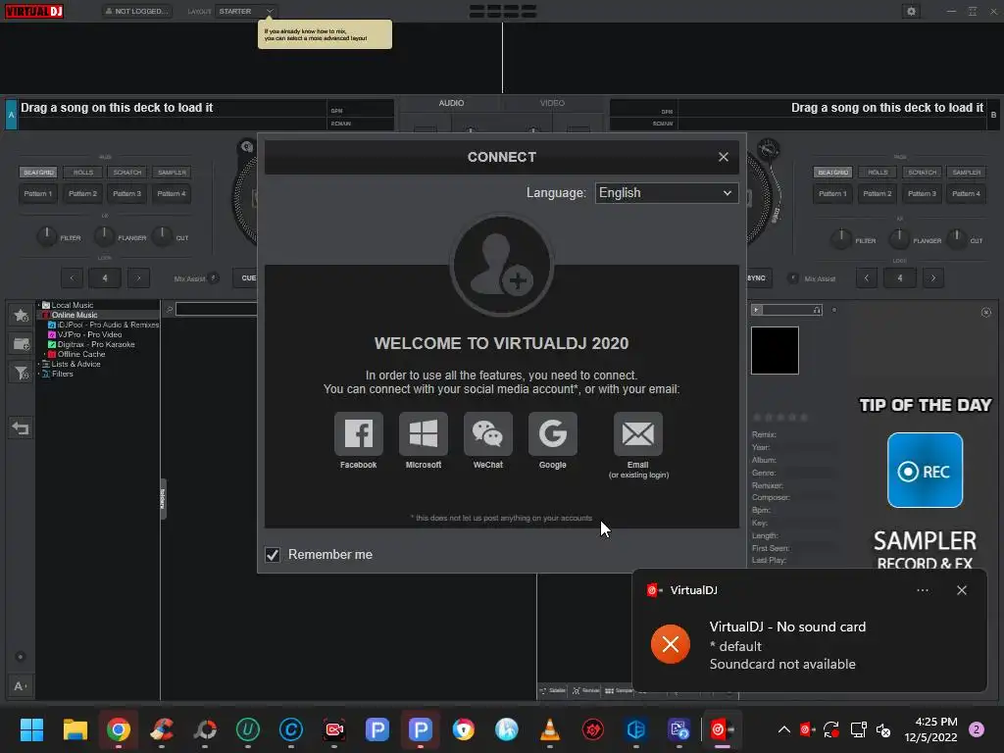
Task: Click left deck Cut knob
Action: 162,236
